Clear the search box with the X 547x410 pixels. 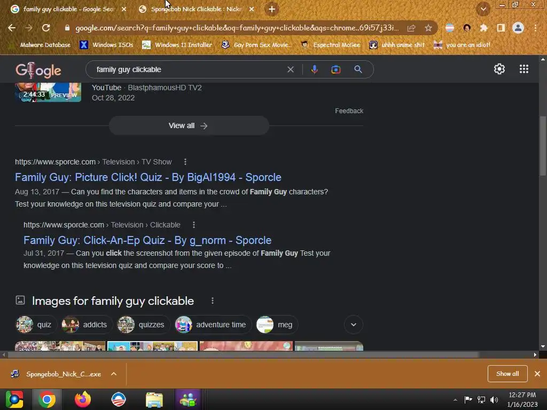290,69
